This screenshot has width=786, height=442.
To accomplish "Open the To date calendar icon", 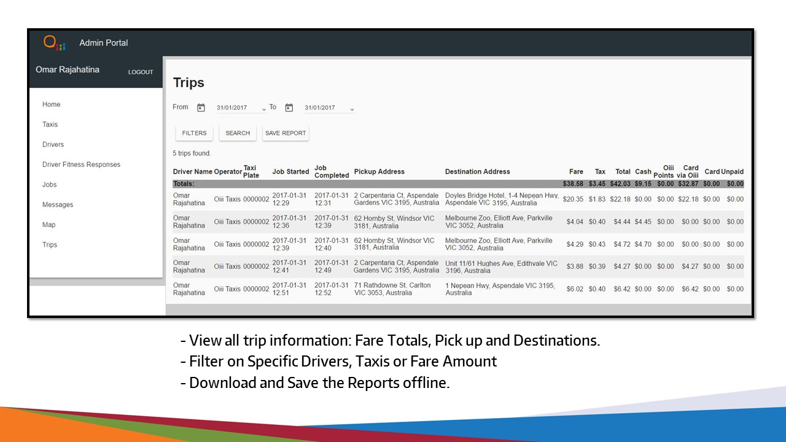I will click(289, 107).
